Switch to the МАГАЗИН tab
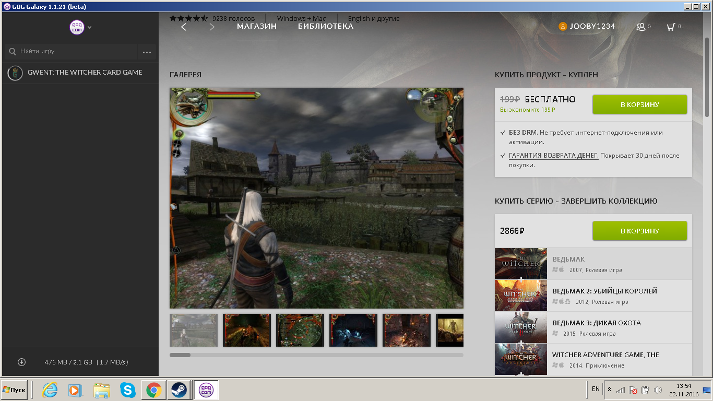The height and width of the screenshot is (401, 713). click(257, 26)
